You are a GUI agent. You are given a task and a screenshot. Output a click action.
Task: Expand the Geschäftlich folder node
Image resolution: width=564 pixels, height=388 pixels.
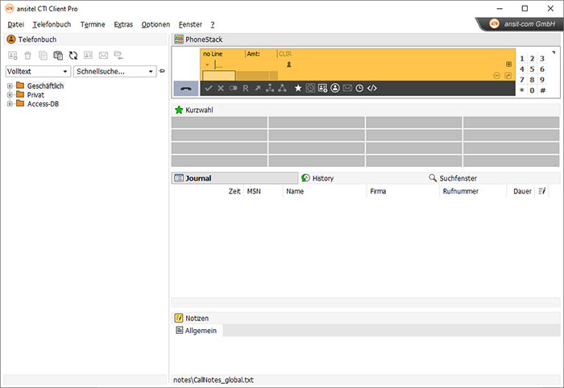tap(10, 86)
